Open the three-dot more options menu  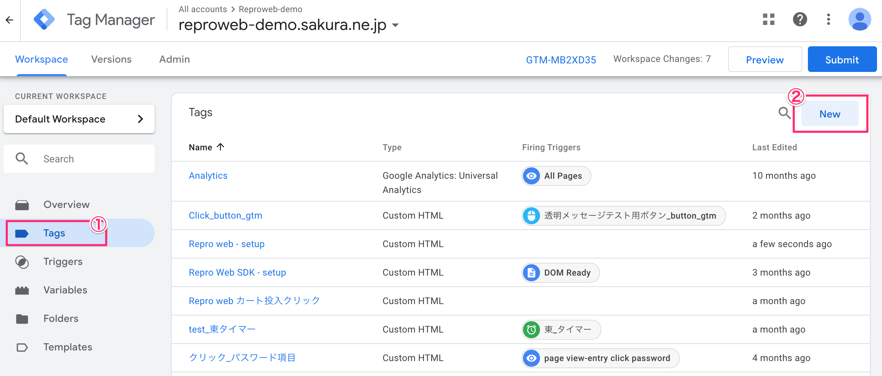[x=829, y=19]
